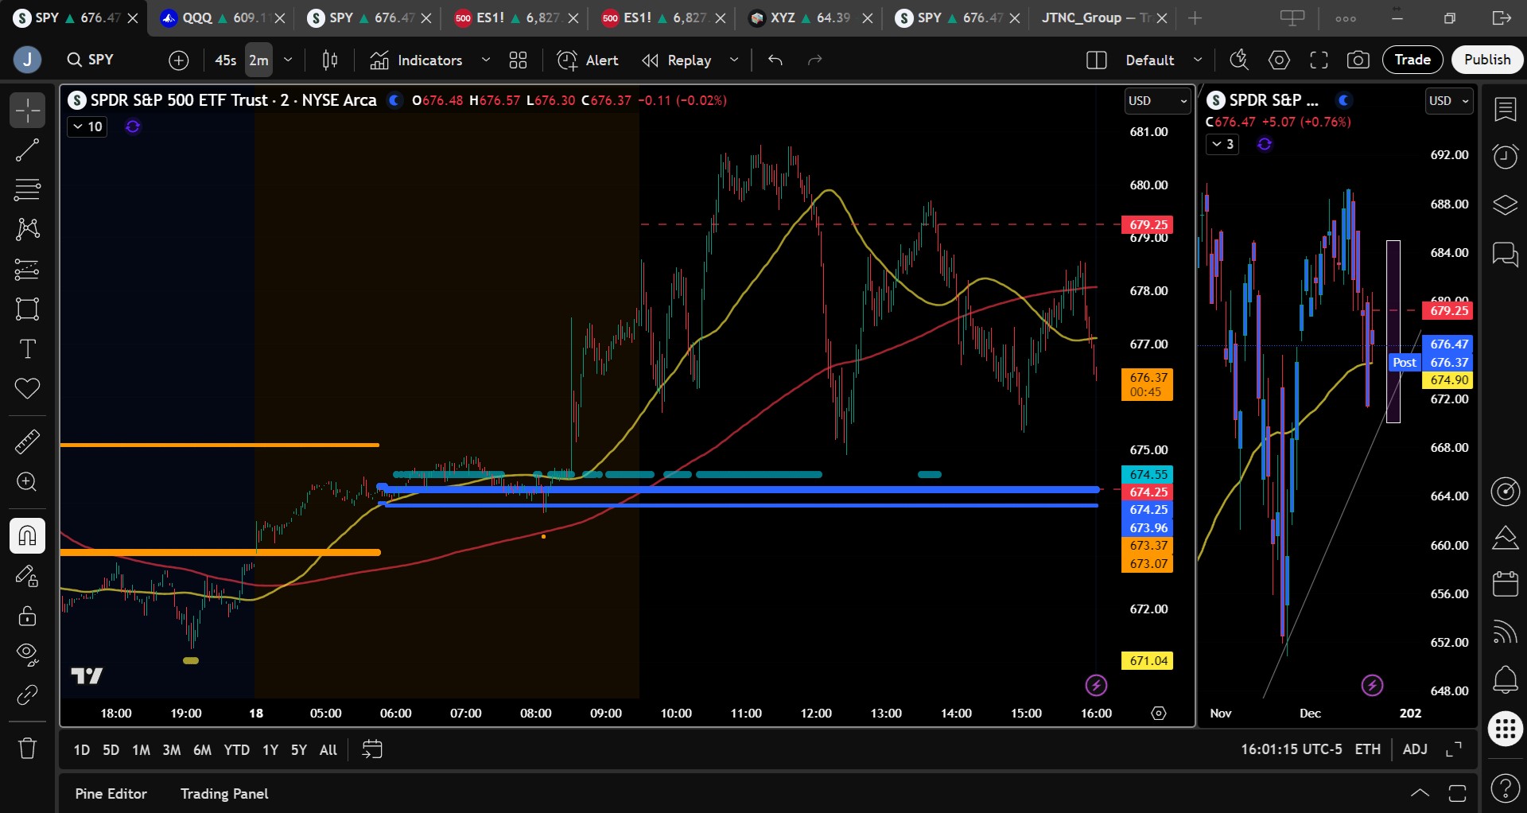Toggle stay in drawing mode
1527x813 pixels.
coord(27,575)
